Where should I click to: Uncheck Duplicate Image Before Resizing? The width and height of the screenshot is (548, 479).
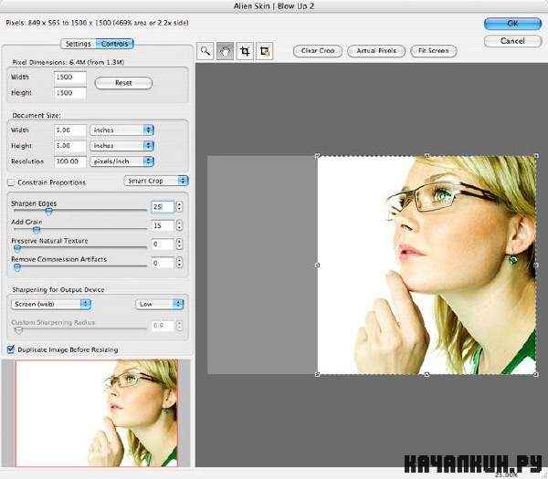(x=11, y=349)
